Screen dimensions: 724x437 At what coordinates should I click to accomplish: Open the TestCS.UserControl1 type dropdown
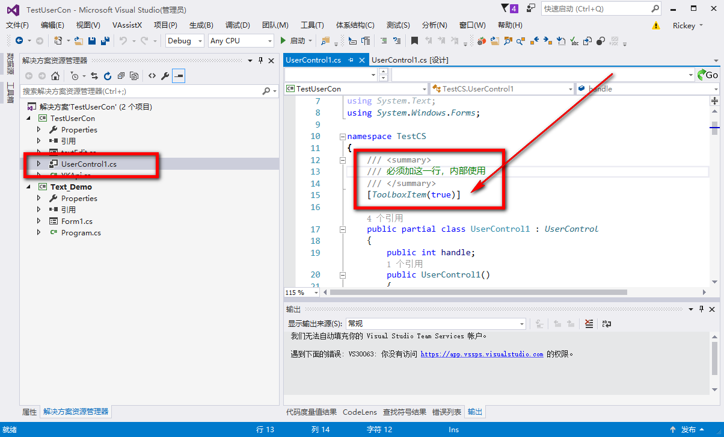click(x=503, y=88)
